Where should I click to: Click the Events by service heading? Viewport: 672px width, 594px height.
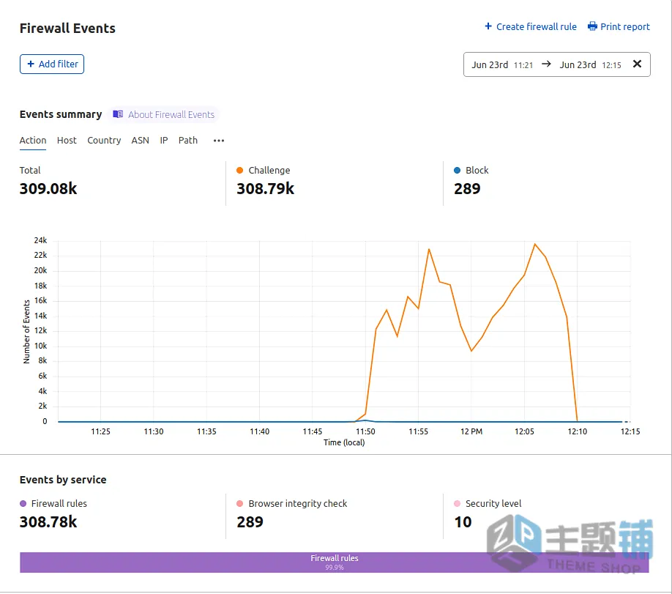(63, 480)
